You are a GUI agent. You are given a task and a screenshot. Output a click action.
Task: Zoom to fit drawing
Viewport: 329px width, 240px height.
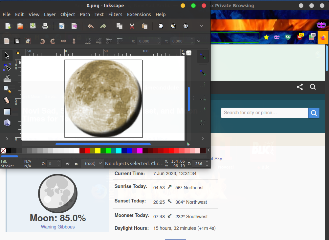tap(173, 26)
